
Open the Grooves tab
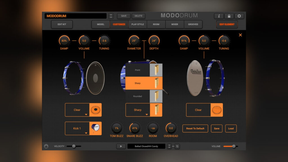point(193,24)
